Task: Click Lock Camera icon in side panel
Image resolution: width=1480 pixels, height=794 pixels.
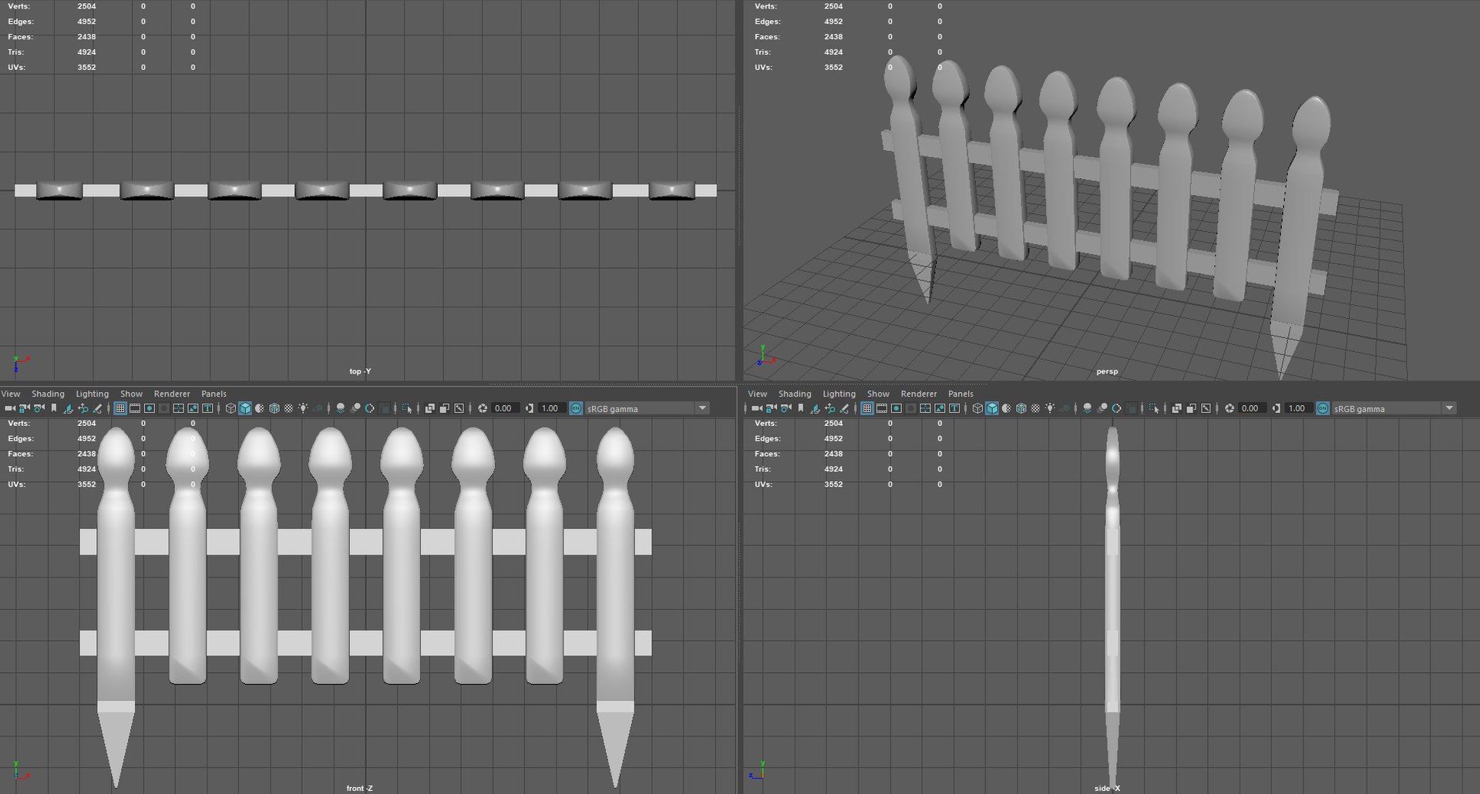Action: click(771, 408)
